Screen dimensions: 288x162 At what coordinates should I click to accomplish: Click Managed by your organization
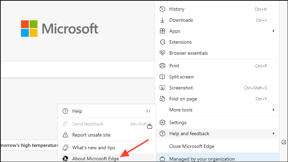202,159
